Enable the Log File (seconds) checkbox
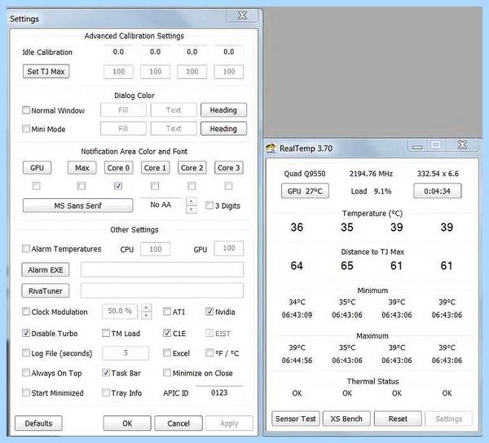The image size is (489, 443). click(26, 352)
